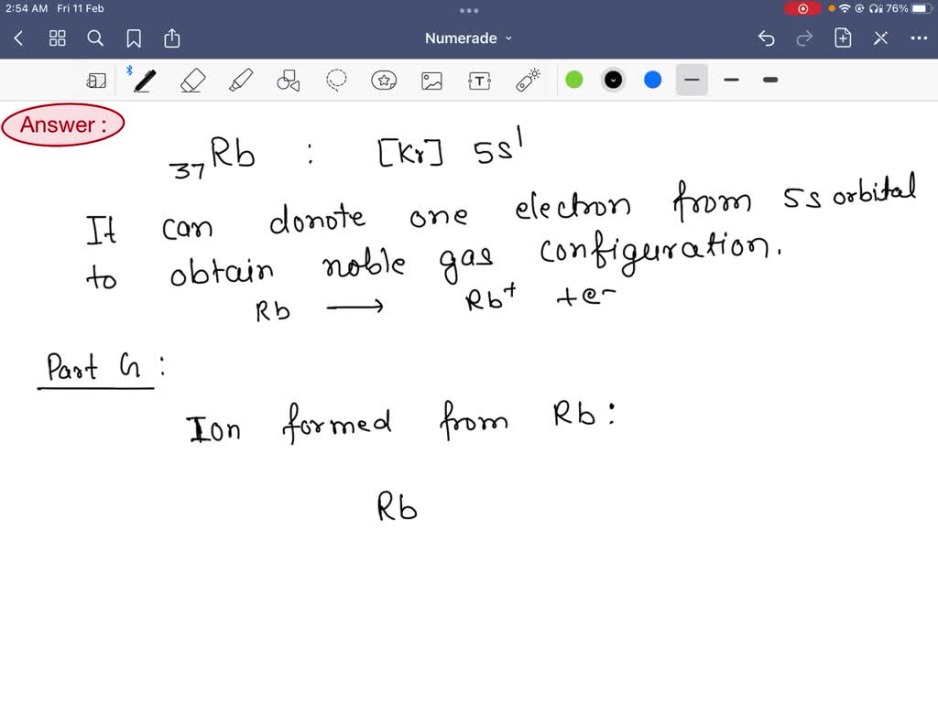Screen dimensions: 938x703
Task: Open the Shapes tool
Action: point(289,81)
